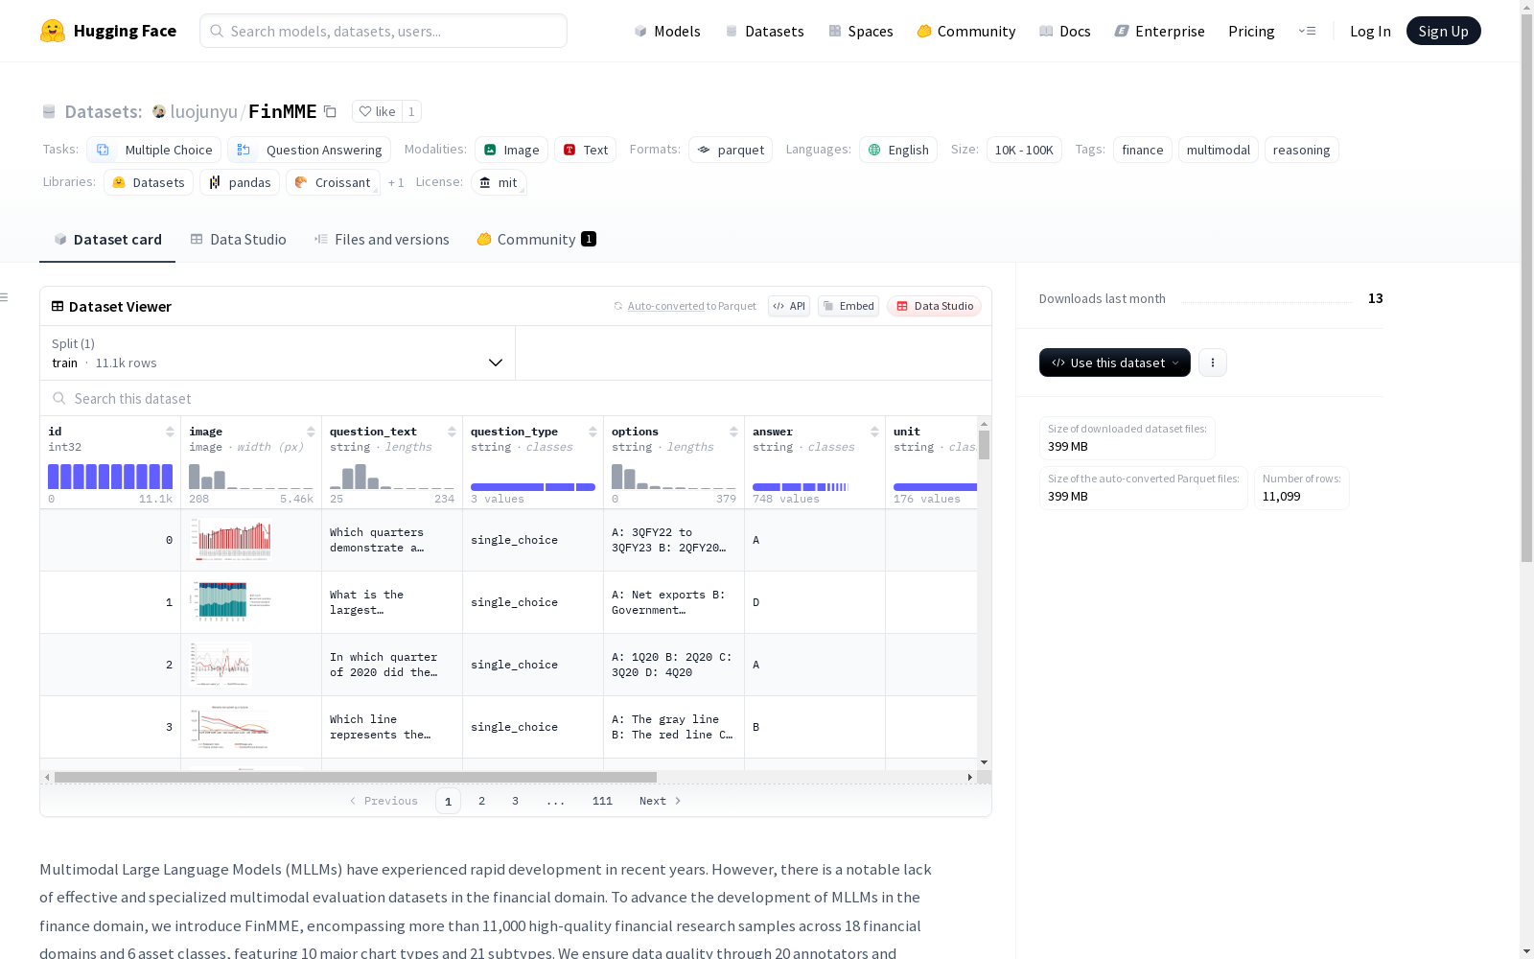Open the Community tab of the dataset
The height and width of the screenshot is (959, 1534).
click(x=536, y=240)
